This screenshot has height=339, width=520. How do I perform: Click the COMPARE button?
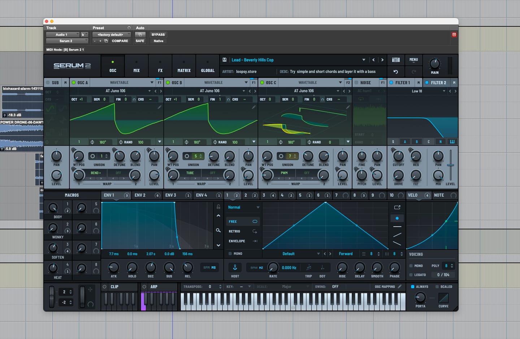(x=120, y=41)
